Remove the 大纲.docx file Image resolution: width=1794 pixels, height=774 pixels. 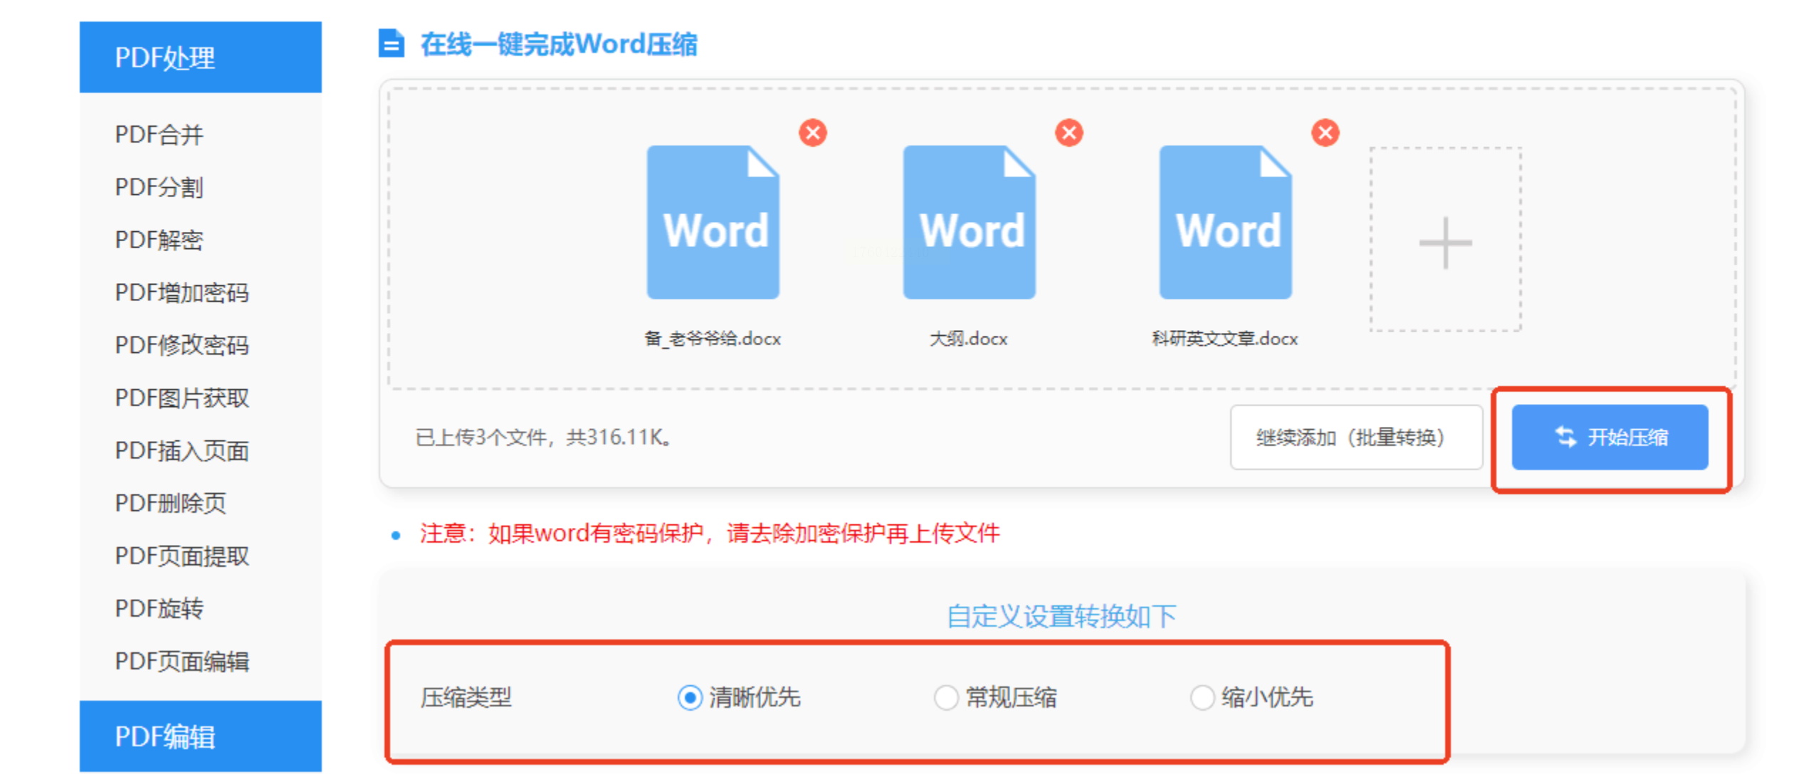coord(1069,133)
